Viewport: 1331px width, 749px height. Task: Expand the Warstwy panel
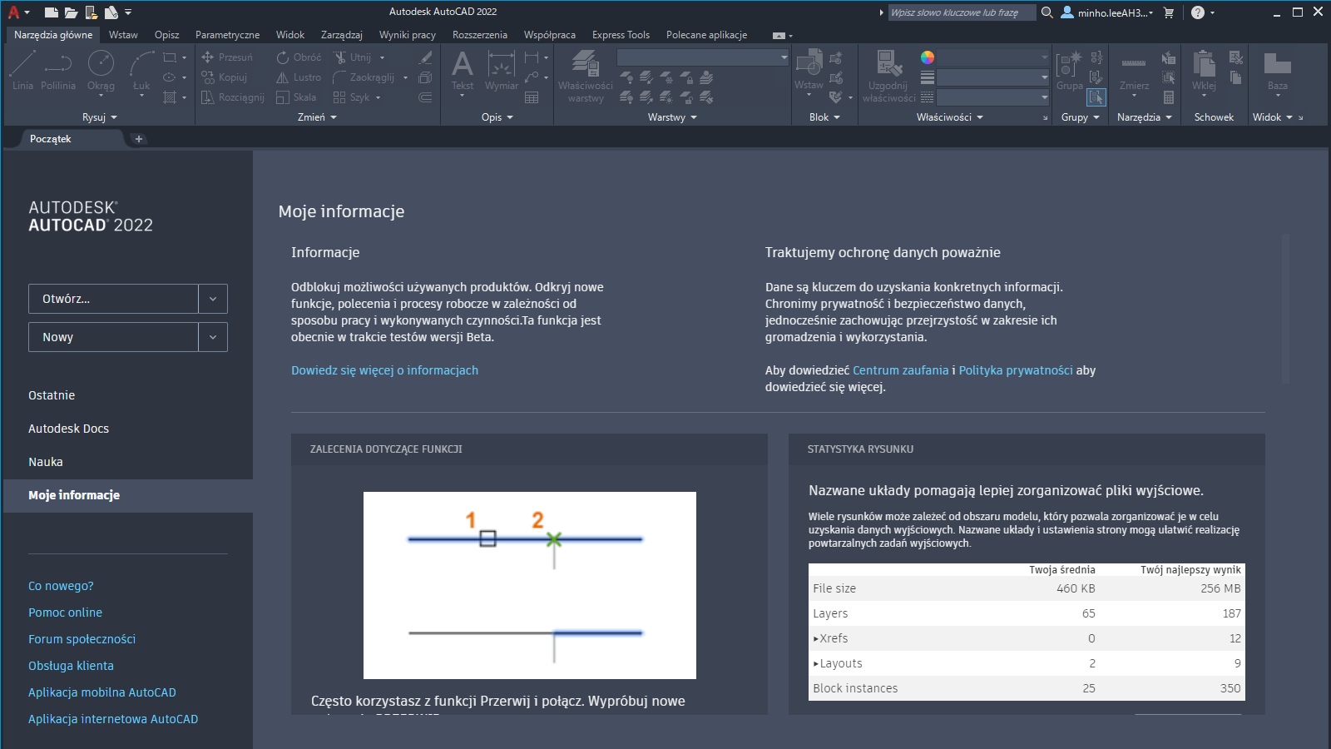[x=672, y=117]
